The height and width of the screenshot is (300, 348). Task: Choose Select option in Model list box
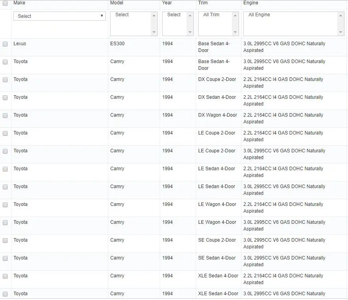coord(122,15)
